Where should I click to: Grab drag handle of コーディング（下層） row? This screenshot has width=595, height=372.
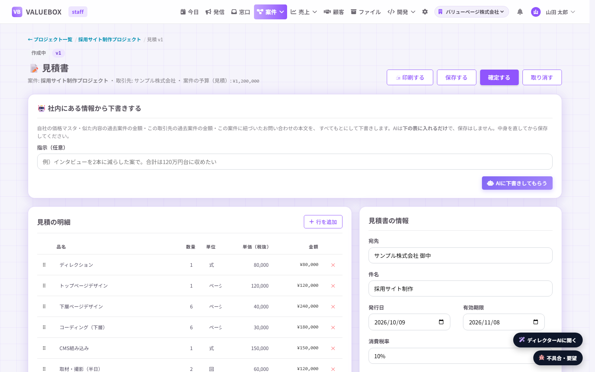point(44,327)
